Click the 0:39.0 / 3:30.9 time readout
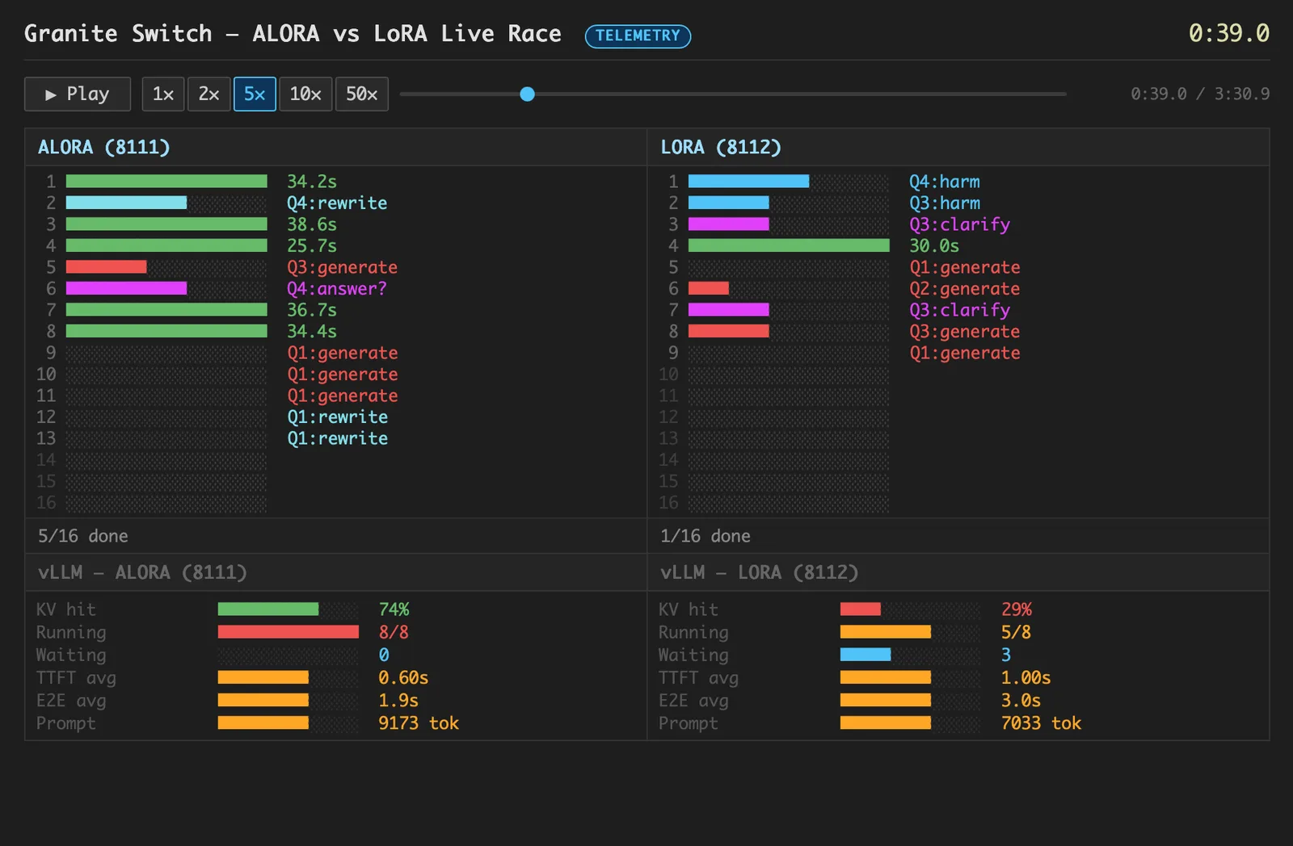The width and height of the screenshot is (1293, 846). coord(1200,94)
